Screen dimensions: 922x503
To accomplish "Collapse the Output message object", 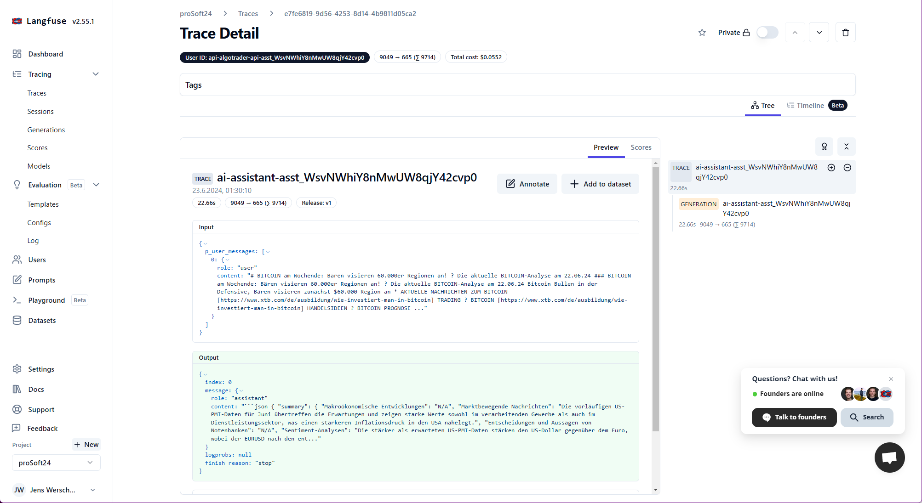I will pyautogui.click(x=241, y=391).
